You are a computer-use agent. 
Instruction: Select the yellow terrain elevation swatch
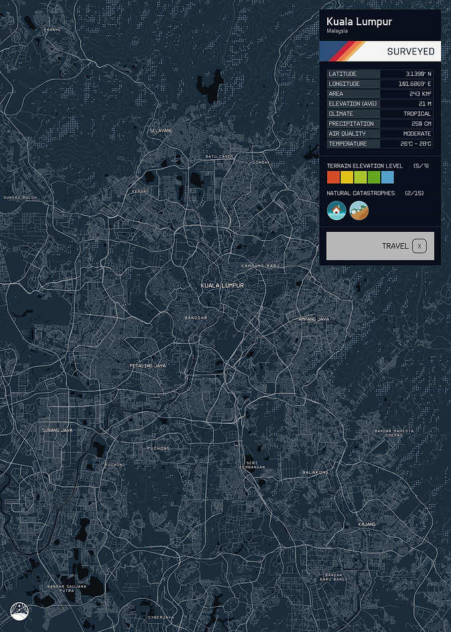(x=347, y=177)
